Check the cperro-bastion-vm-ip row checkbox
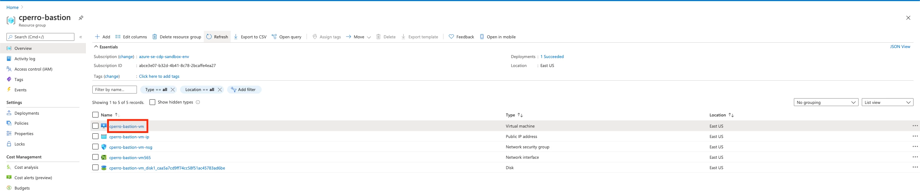 [95, 136]
